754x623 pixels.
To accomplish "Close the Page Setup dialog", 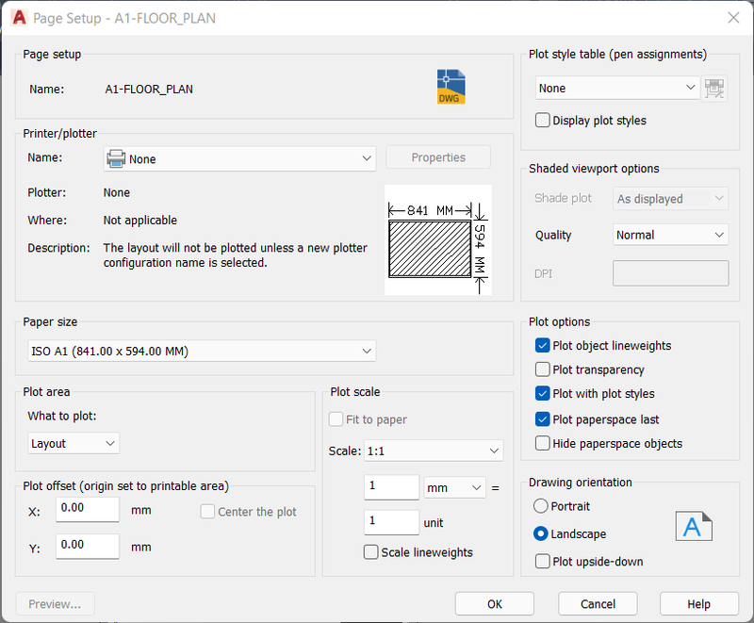I will 733,18.
